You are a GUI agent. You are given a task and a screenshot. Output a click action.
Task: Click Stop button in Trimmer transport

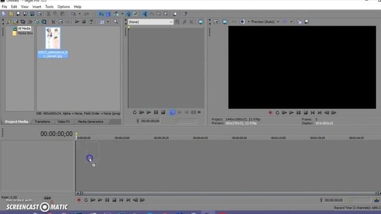[x=163, y=112]
